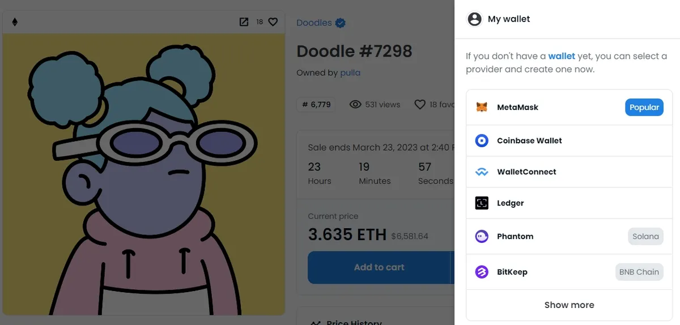Click the WalletConnect logo icon
Viewport: 680px width, 325px height.
pyautogui.click(x=482, y=172)
